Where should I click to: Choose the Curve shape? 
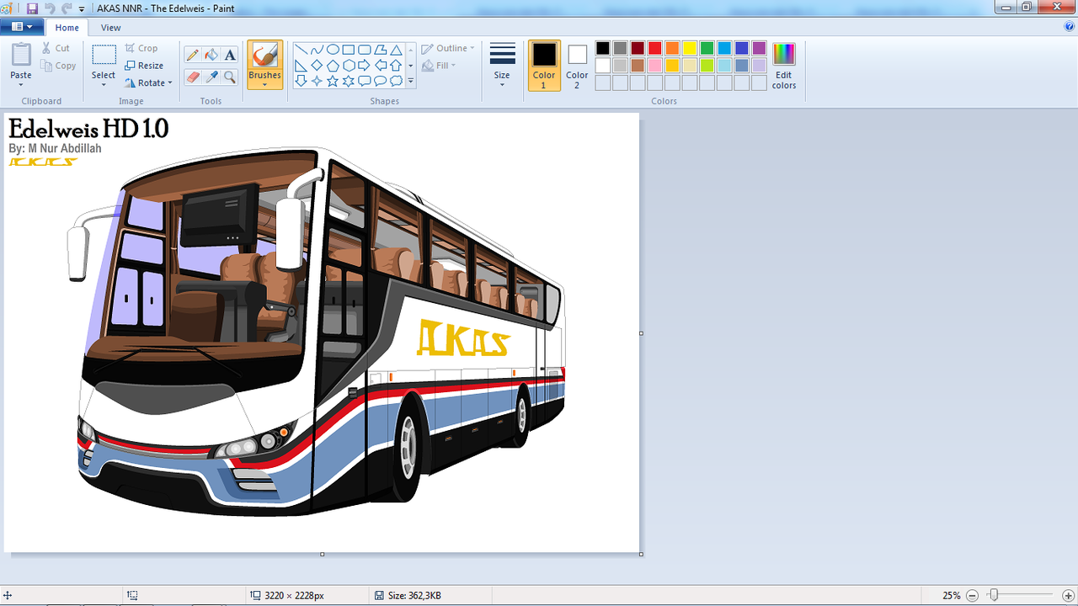[x=317, y=50]
